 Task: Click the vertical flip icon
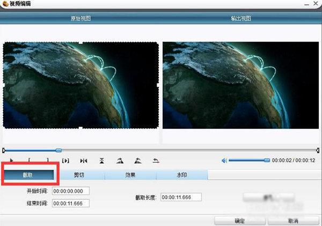click(x=101, y=161)
